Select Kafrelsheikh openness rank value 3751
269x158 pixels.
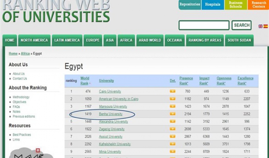pyautogui.click(x=225, y=144)
